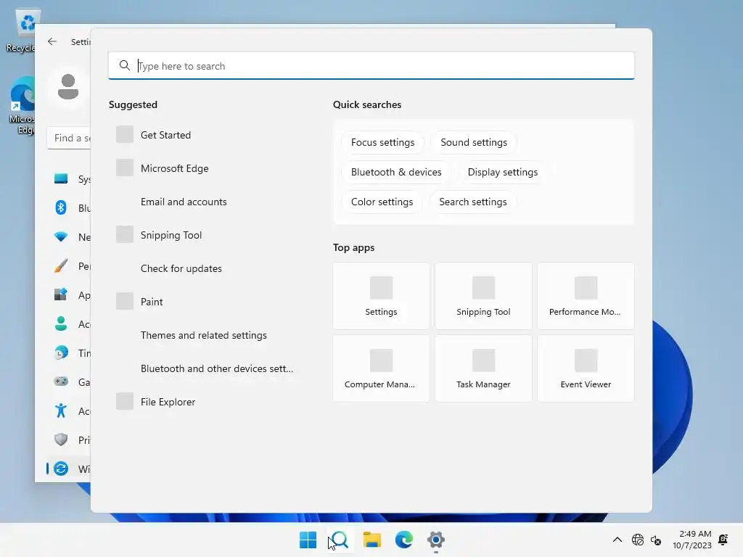Click the Paint placeholder icon
The height and width of the screenshot is (557, 743).
pyautogui.click(x=125, y=301)
